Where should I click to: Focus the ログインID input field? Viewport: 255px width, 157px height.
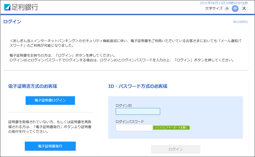pos(138,111)
